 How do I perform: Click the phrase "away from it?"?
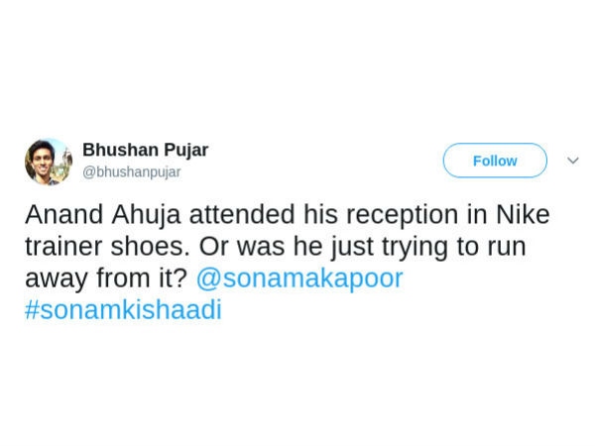106,278
